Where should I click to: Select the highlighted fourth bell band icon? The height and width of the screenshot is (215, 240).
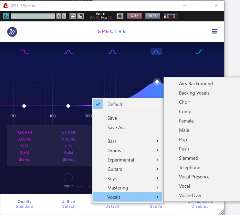click(156, 51)
